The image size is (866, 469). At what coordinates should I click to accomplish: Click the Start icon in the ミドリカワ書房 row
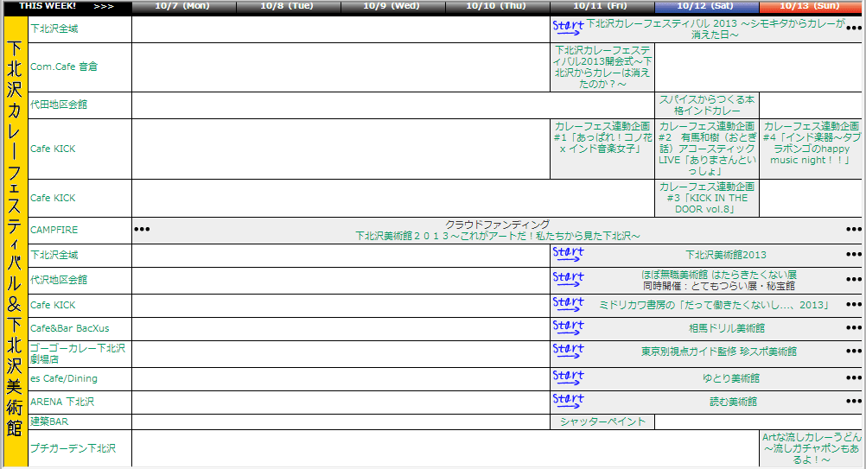(x=568, y=305)
